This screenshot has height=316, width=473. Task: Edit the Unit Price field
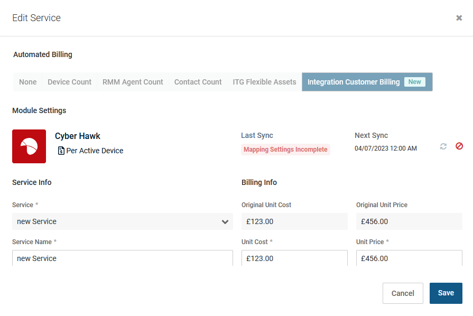click(409, 258)
